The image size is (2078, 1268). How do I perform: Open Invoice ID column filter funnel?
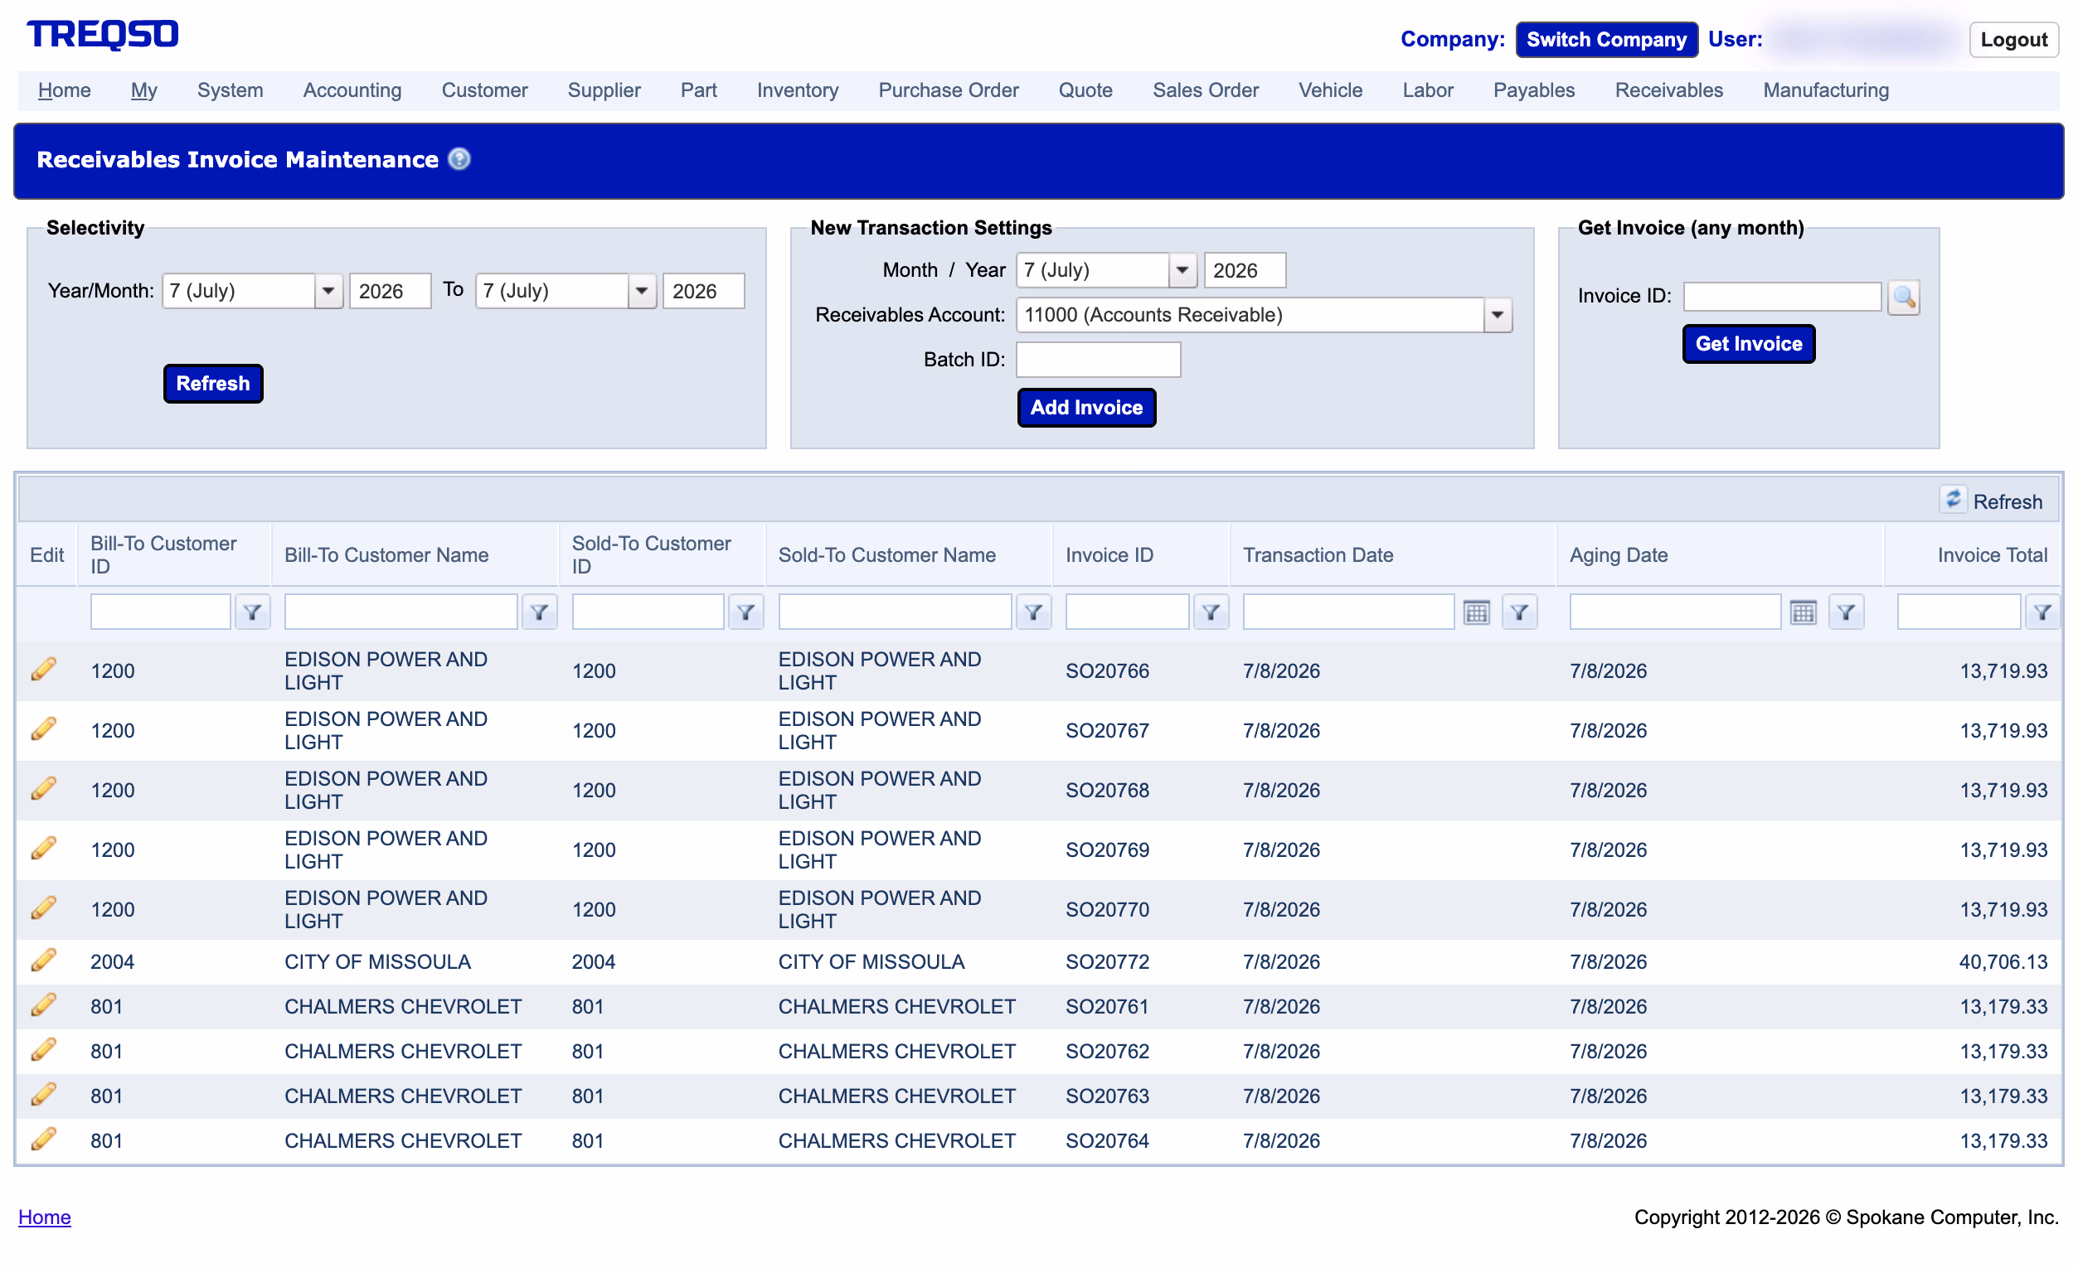[1211, 612]
